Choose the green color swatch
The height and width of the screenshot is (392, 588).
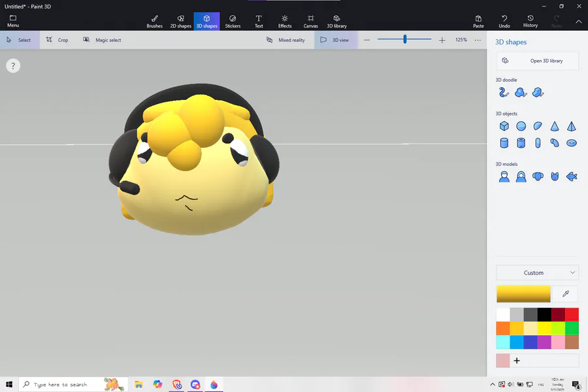point(572,328)
